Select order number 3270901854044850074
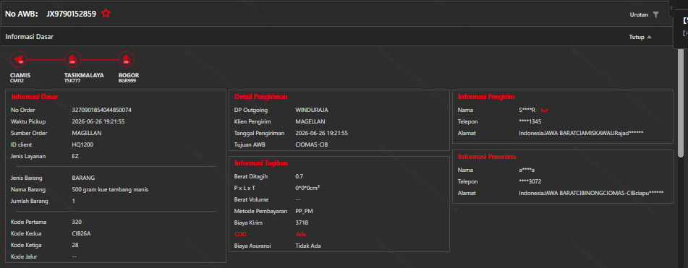 (x=102, y=110)
